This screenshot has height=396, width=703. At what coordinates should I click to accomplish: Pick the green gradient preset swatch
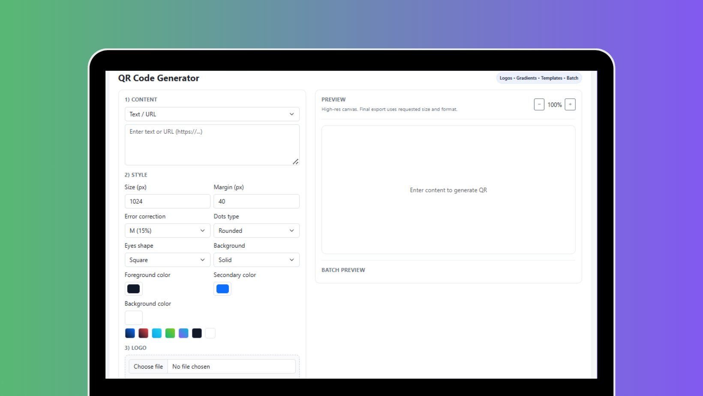click(x=170, y=333)
